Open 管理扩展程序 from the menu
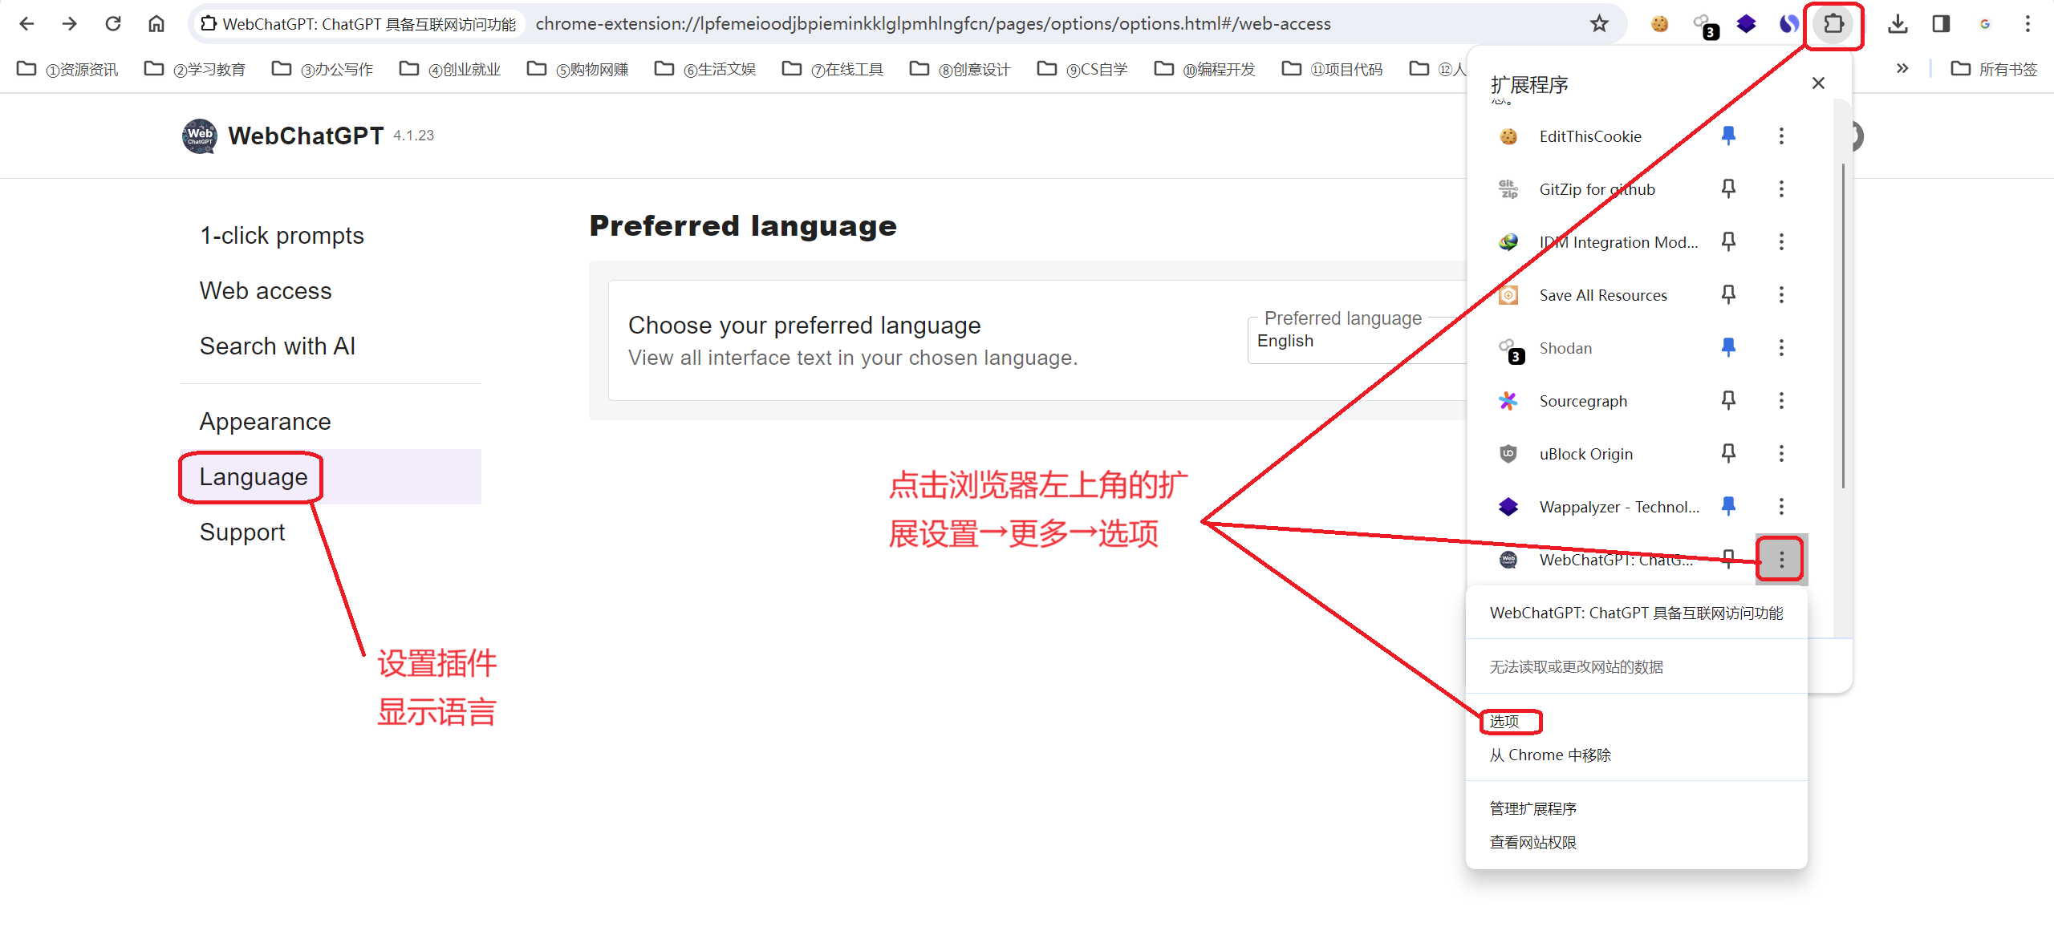The width and height of the screenshot is (2054, 931). click(1533, 808)
